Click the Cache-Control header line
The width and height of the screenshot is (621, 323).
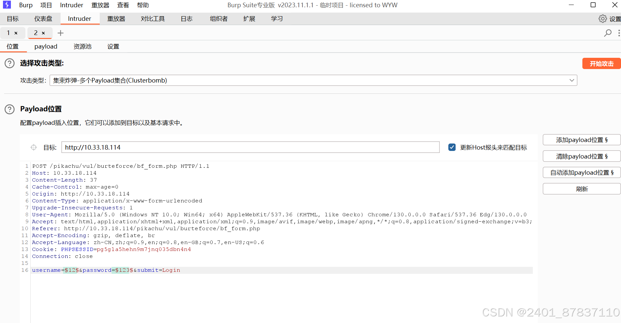pos(75,187)
